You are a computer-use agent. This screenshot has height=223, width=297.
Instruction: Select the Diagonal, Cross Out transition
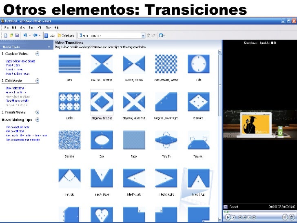click(x=134, y=102)
